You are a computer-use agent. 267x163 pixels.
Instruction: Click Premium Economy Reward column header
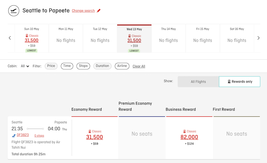[x=135, y=106]
